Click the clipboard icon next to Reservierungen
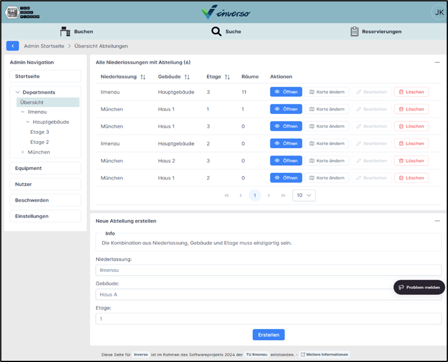 click(354, 31)
